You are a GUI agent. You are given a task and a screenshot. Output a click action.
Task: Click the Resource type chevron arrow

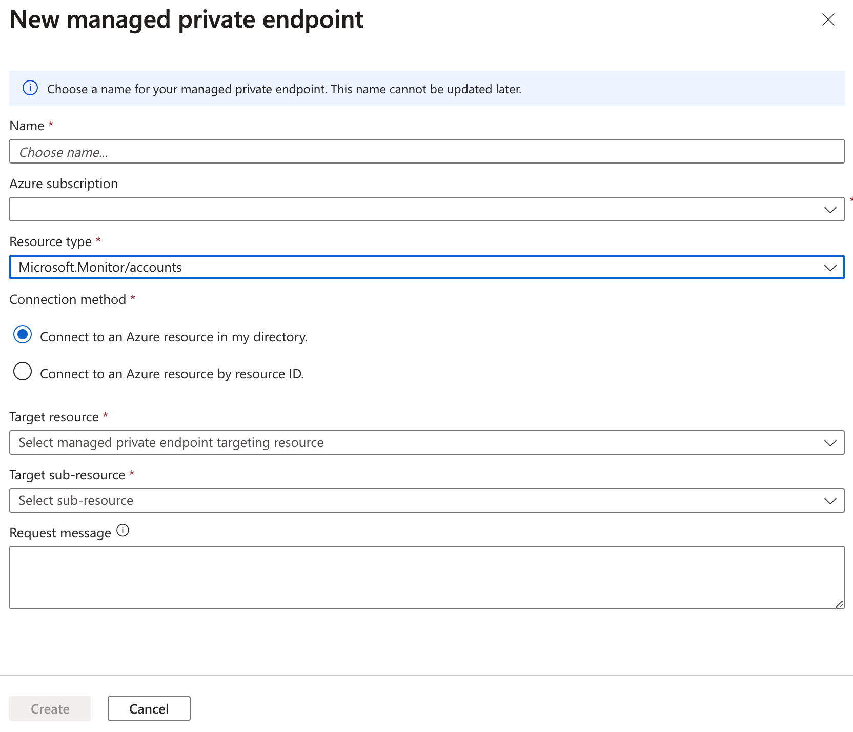(x=830, y=268)
